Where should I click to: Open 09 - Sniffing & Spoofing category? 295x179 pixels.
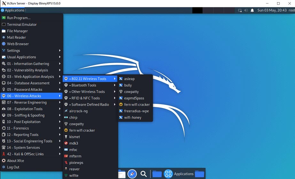click(x=32, y=115)
